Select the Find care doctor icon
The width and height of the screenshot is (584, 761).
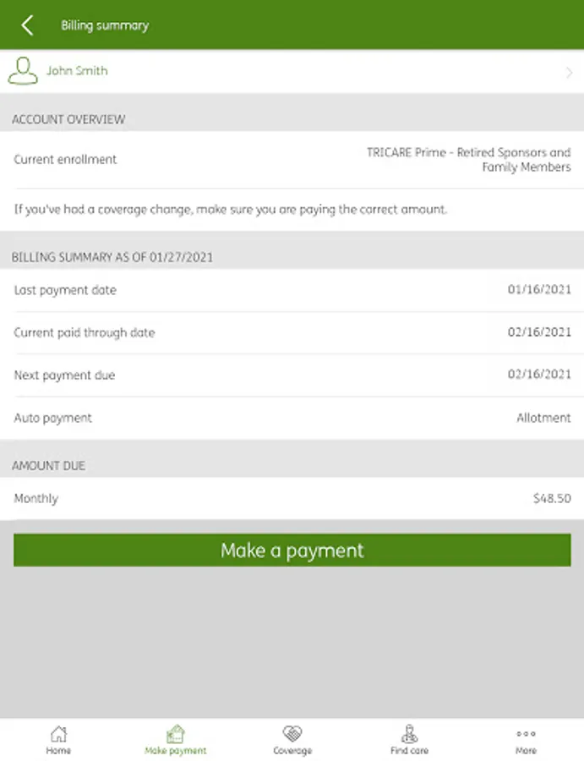tap(409, 734)
